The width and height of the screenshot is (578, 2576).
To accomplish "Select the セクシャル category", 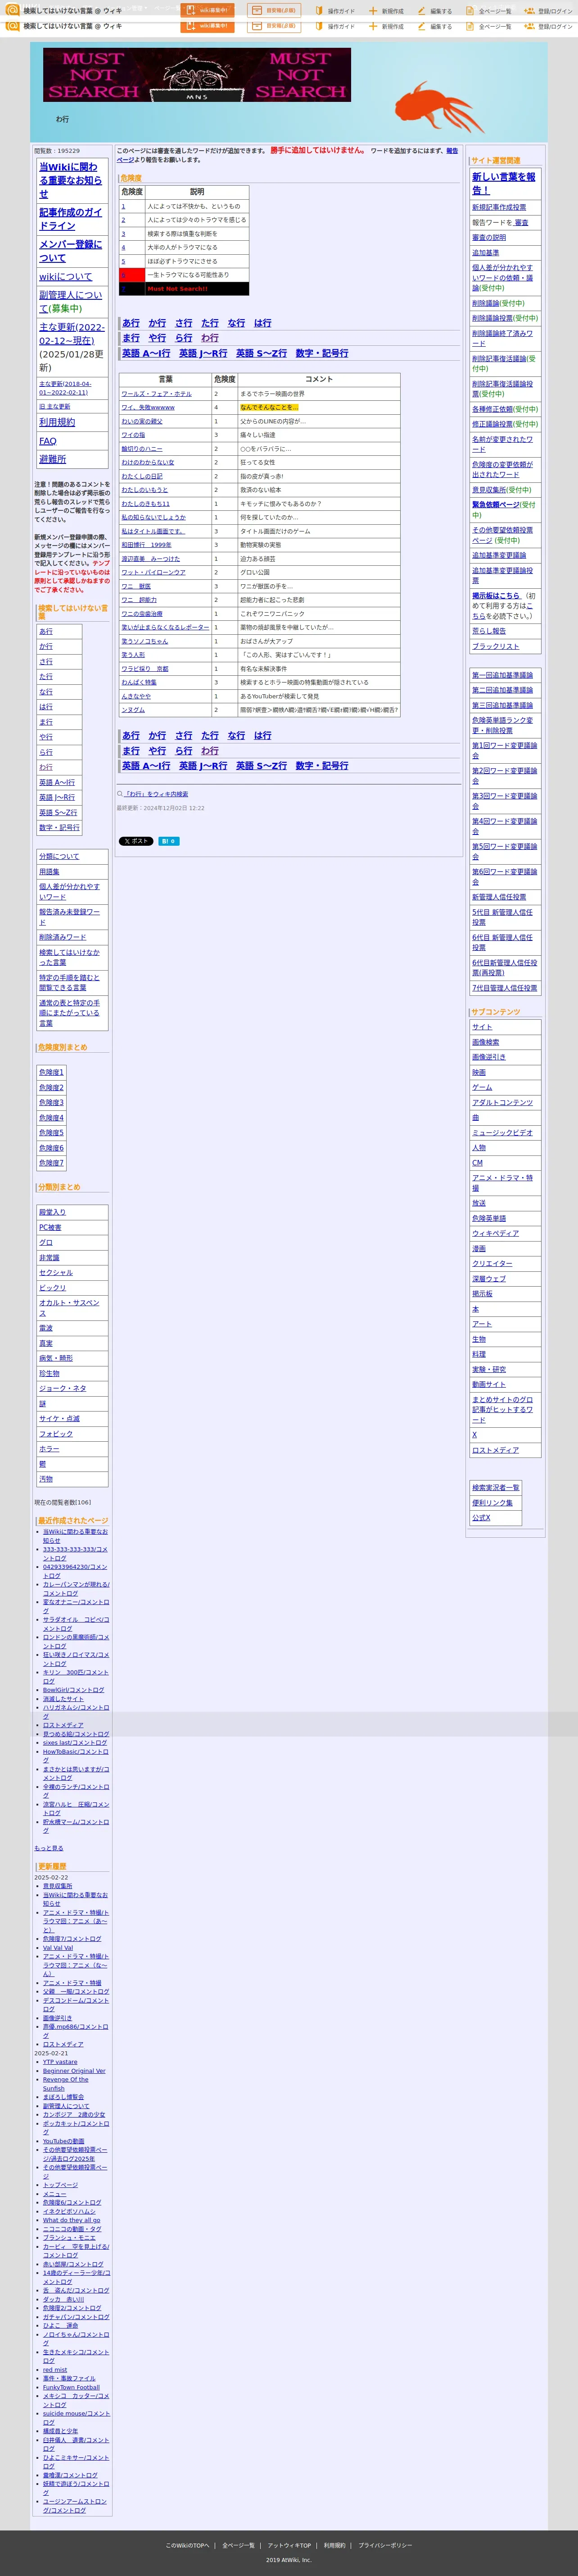I will tap(56, 1273).
